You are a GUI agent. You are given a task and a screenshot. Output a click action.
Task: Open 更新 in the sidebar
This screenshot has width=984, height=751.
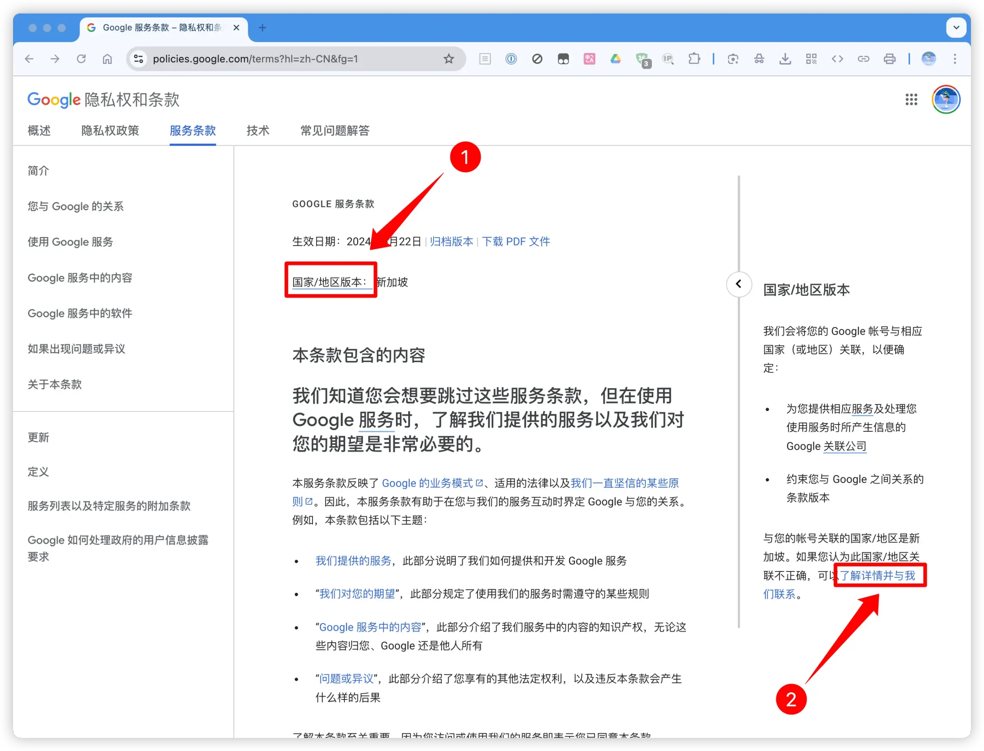[38, 437]
